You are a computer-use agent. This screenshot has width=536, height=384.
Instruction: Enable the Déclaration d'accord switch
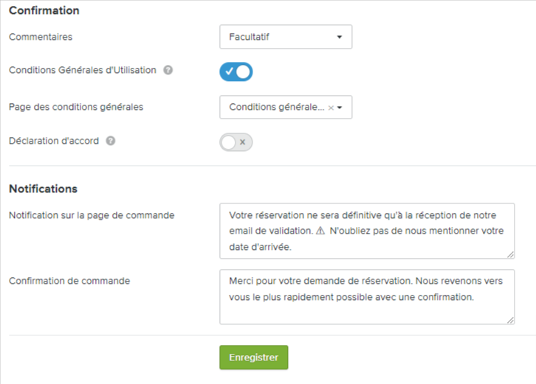coord(236,142)
